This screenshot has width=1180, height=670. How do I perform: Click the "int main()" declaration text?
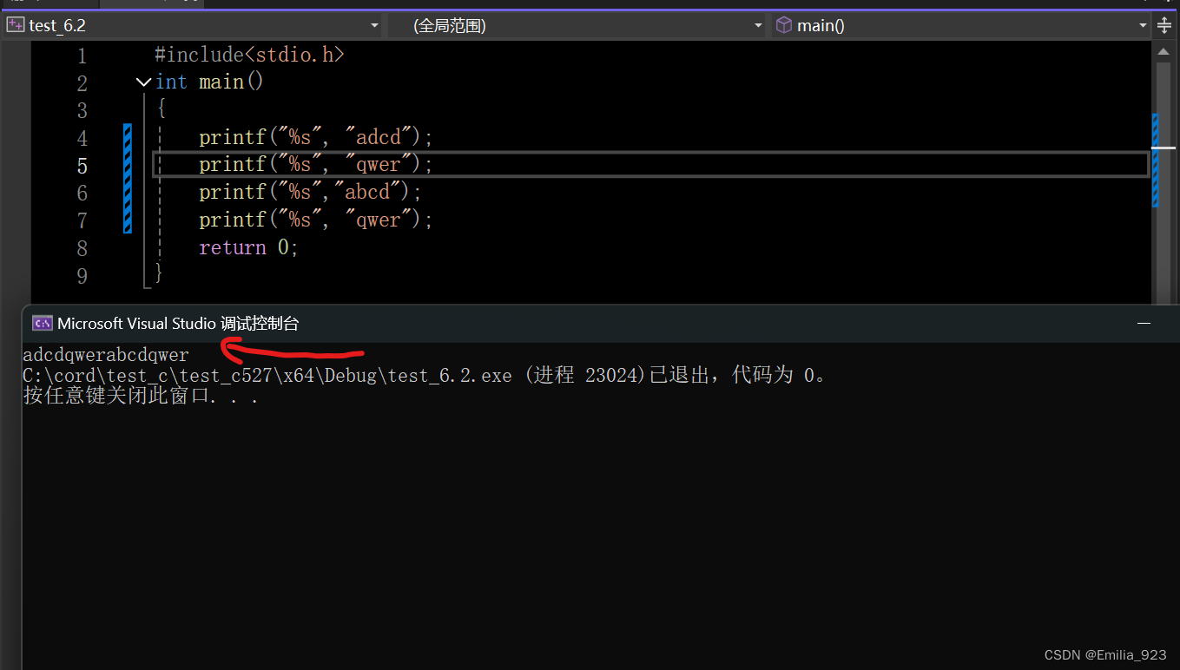[209, 82]
